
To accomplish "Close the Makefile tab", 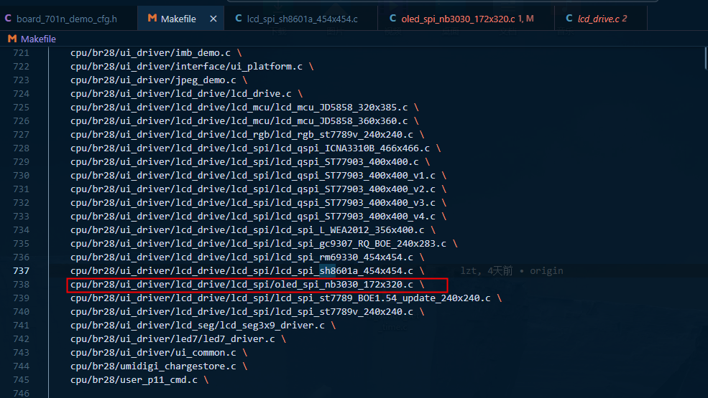I will point(213,19).
